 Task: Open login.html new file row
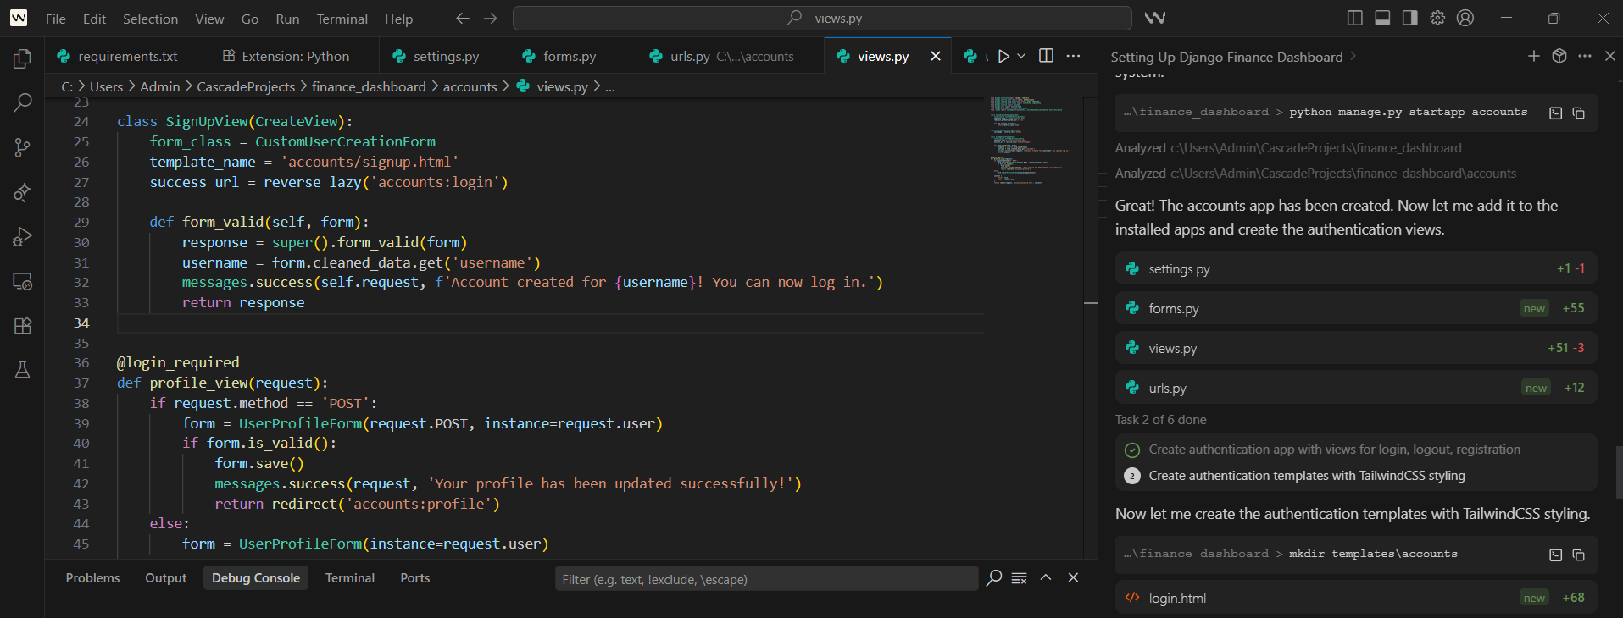[1356, 598]
